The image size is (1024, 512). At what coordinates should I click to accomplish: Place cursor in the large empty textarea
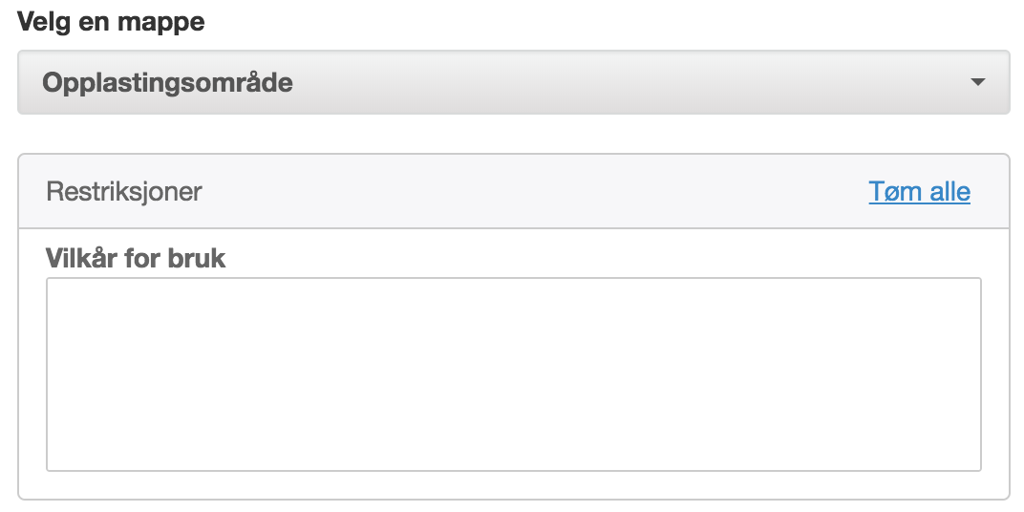click(513, 373)
